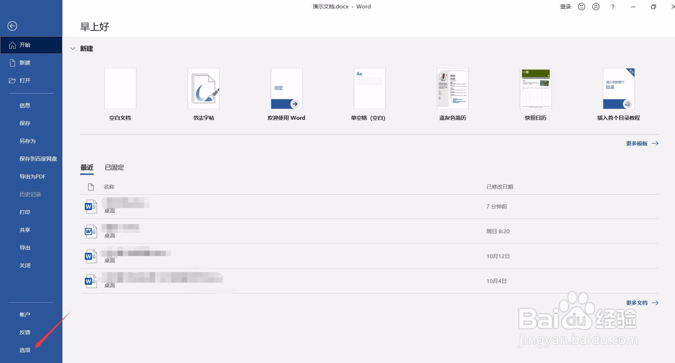
Task: Click the Word file icon dated 10月4日
Action: pyautogui.click(x=91, y=281)
